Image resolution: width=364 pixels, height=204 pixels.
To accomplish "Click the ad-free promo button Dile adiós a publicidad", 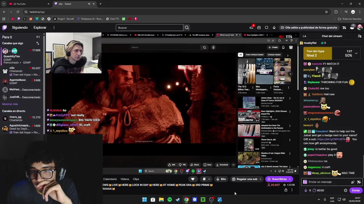I will pyautogui.click(x=309, y=27).
